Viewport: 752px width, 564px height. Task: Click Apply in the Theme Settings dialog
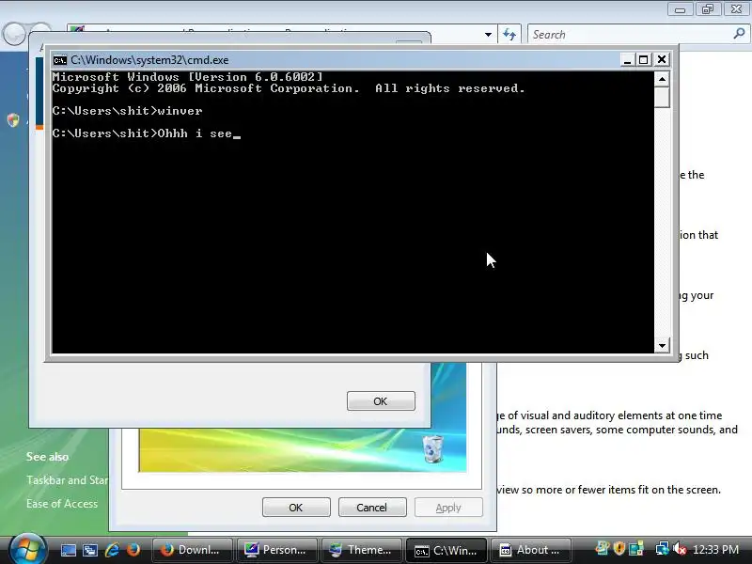pos(448,508)
